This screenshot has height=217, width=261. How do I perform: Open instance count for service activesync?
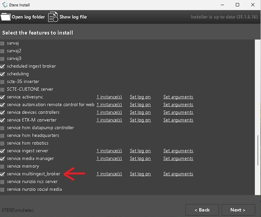pyautogui.click(x=109, y=97)
